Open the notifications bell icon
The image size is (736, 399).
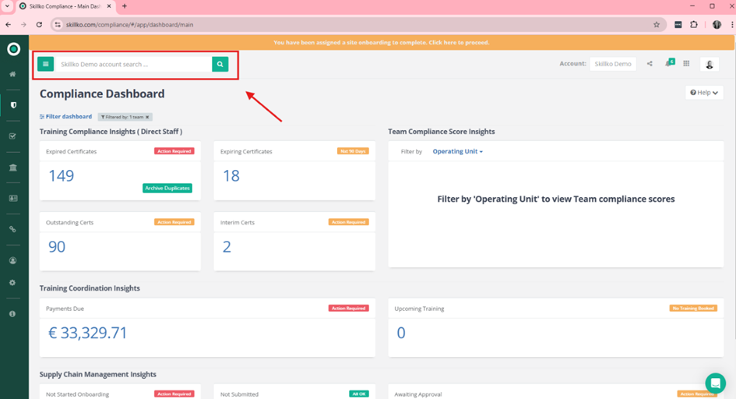tap(668, 64)
